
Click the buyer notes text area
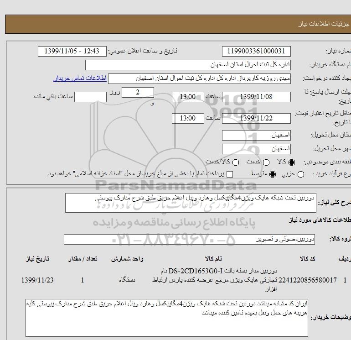point(167,318)
